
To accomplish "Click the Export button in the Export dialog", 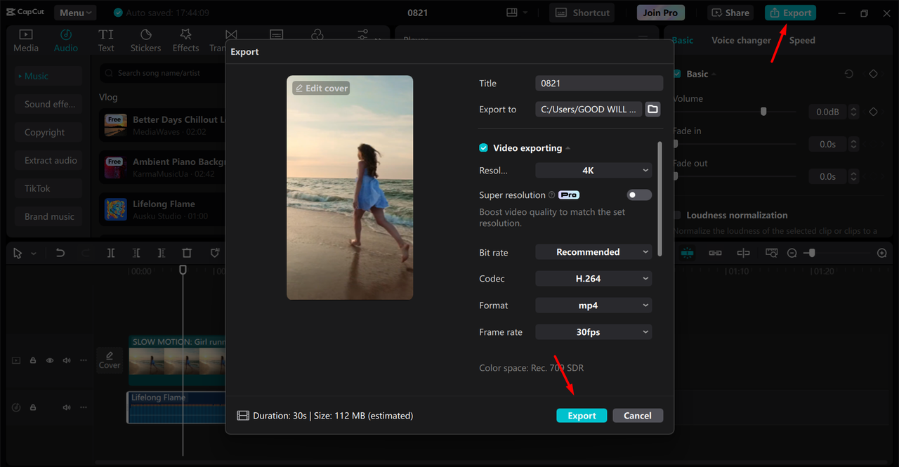I will 582,416.
